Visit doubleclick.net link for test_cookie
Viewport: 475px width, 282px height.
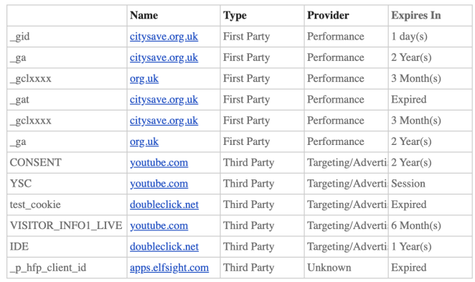coord(164,205)
